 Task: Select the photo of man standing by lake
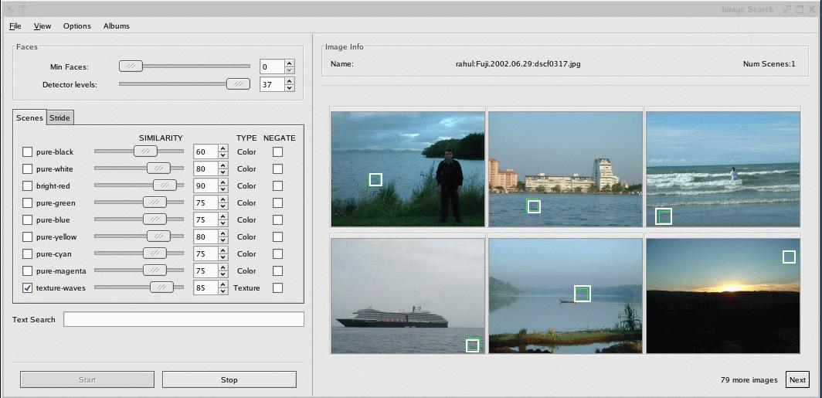click(408, 168)
